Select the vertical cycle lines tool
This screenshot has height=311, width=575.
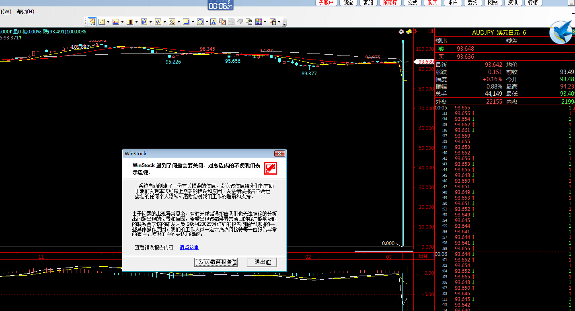tap(130, 22)
